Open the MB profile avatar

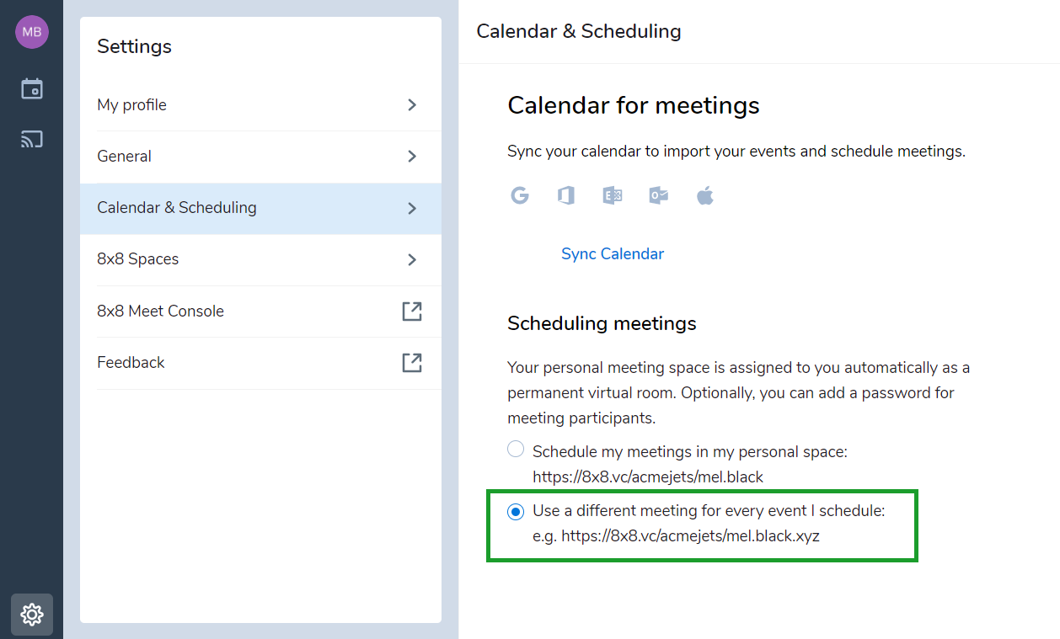pos(32,32)
